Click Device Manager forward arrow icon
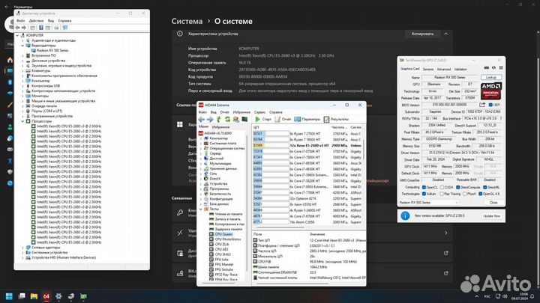 coord(24,28)
